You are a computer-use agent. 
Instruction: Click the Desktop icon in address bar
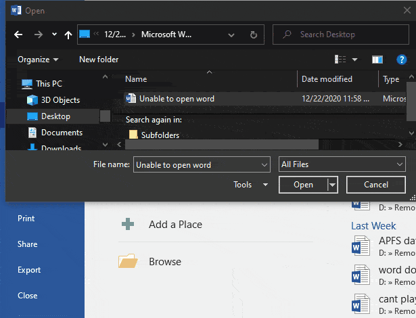click(85, 35)
